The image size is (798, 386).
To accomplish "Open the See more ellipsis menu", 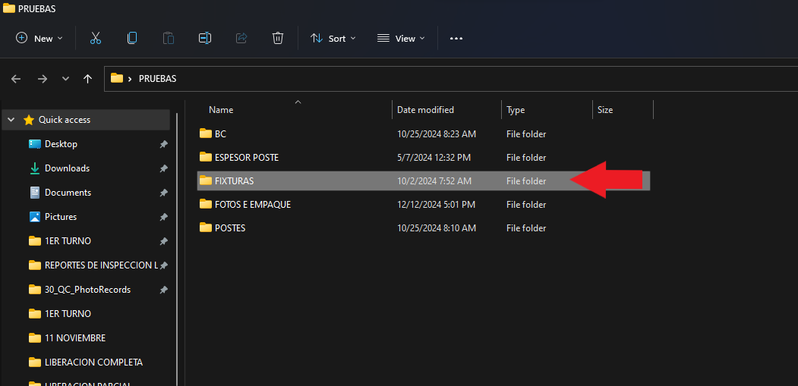I will 456,38.
